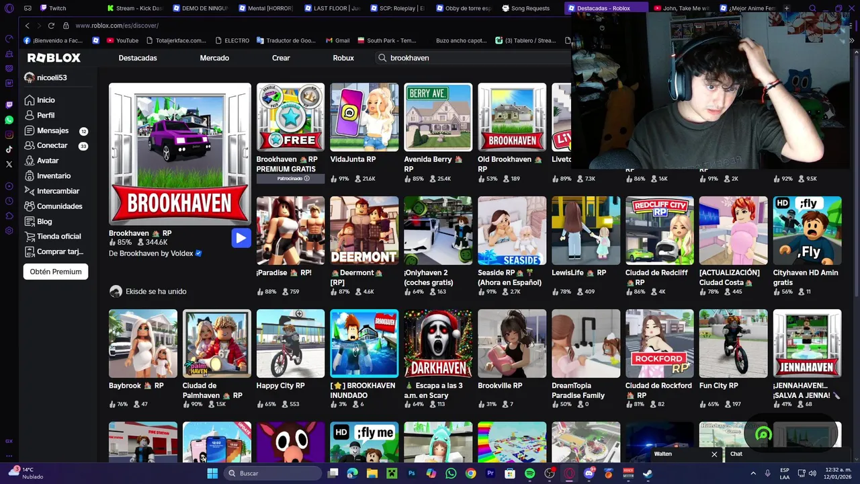This screenshot has height=484, width=860.
Task: Open the Crear menu item
Action: pos(281,58)
